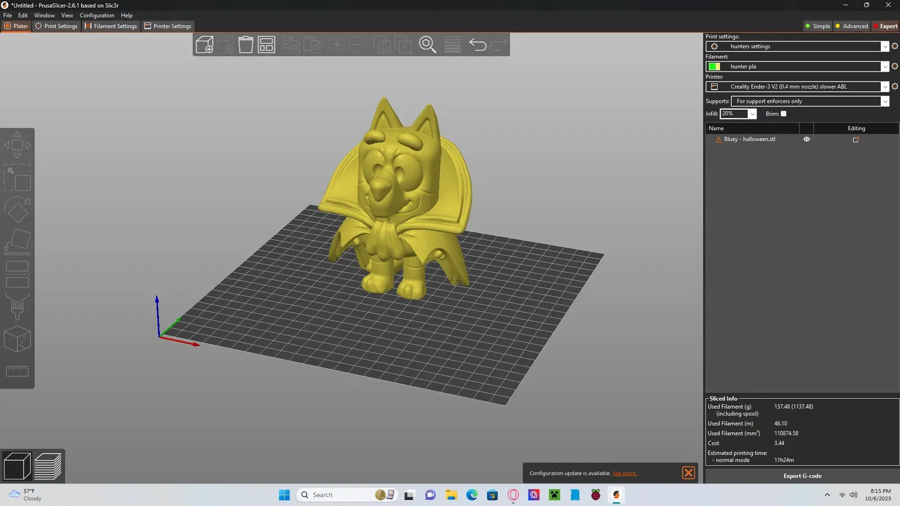Click the Add model toolbar icon

[x=205, y=44]
